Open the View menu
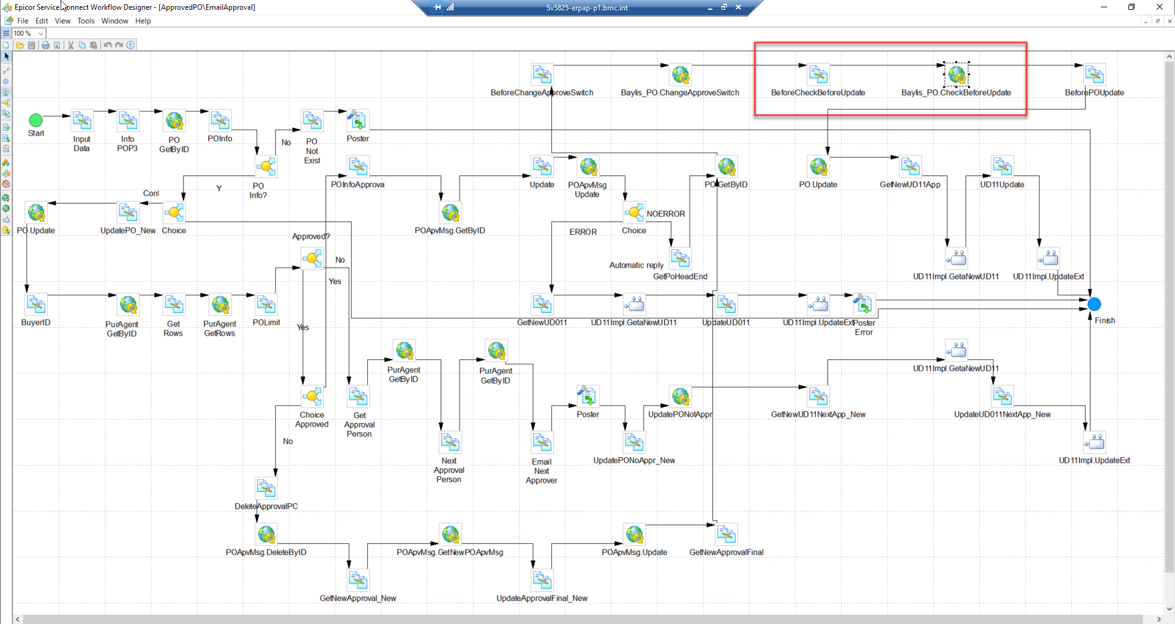 tap(62, 21)
